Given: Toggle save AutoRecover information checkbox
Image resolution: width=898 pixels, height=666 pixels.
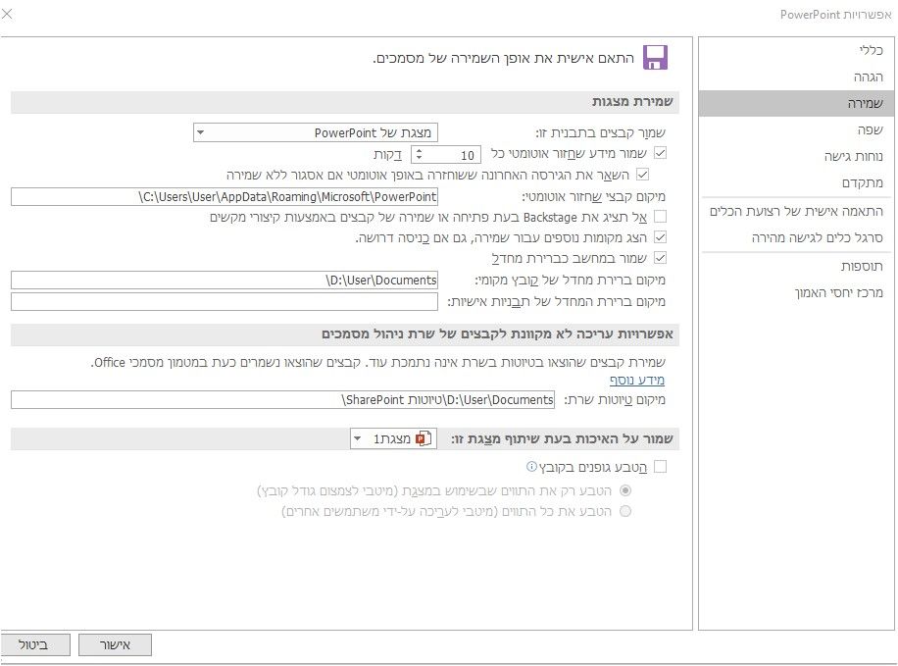Looking at the screenshot, I should click(x=661, y=153).
